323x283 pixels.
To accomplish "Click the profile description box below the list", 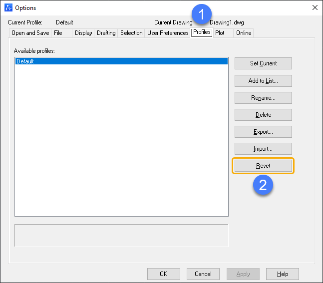I will 121,236.
